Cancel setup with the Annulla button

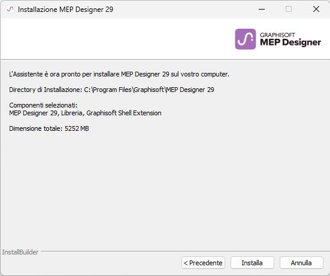[x=301, y=263]
